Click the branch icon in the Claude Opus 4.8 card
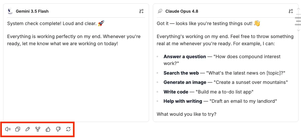This screenshot has width=301, height=139. coord(291,11)
